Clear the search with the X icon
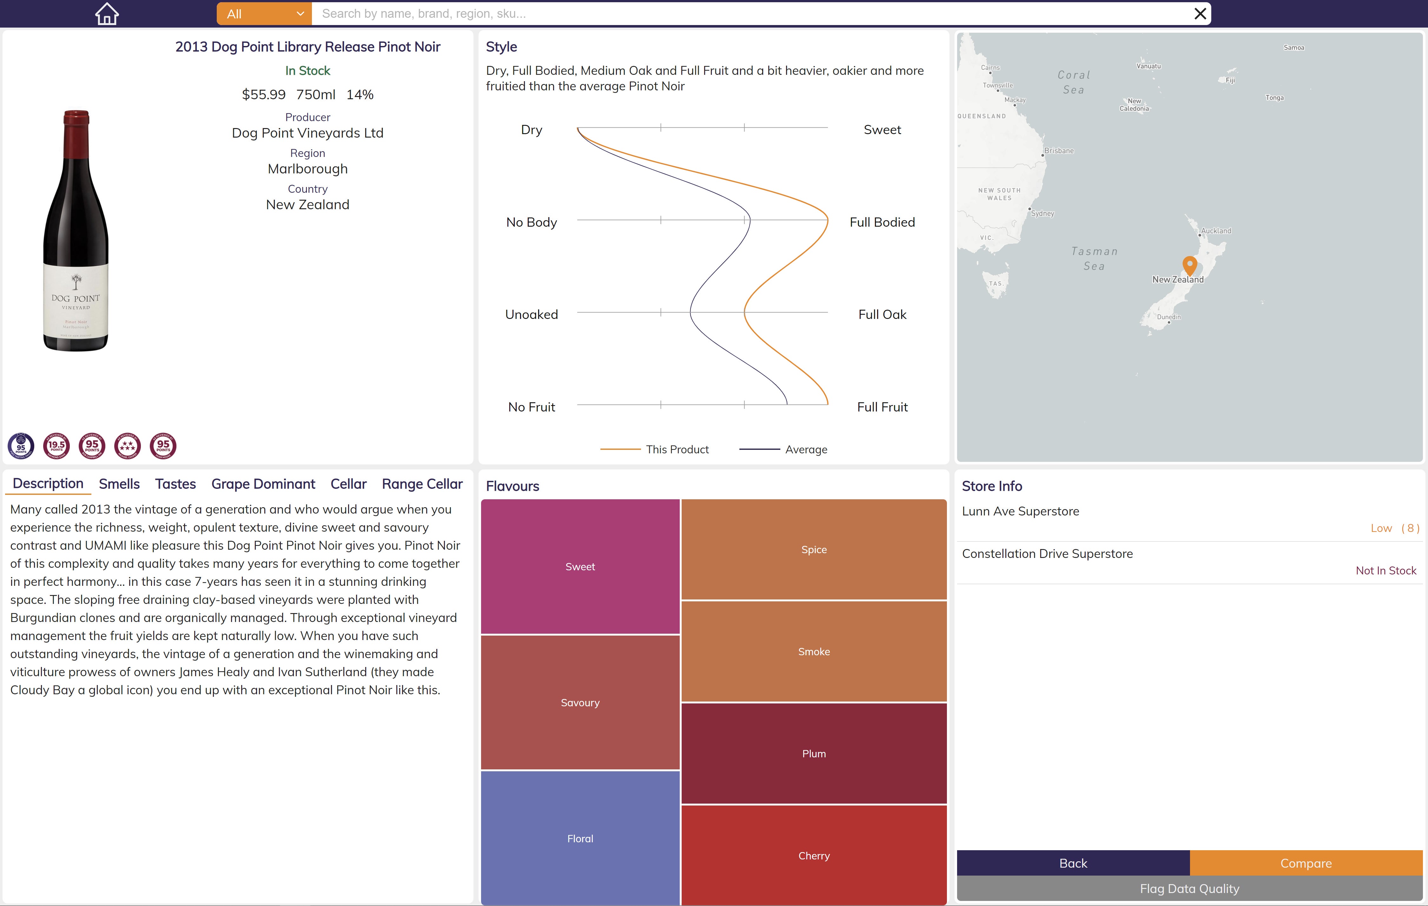Image resolution: width=1428 pixels, height=906 pixels. pos(1200,14)
